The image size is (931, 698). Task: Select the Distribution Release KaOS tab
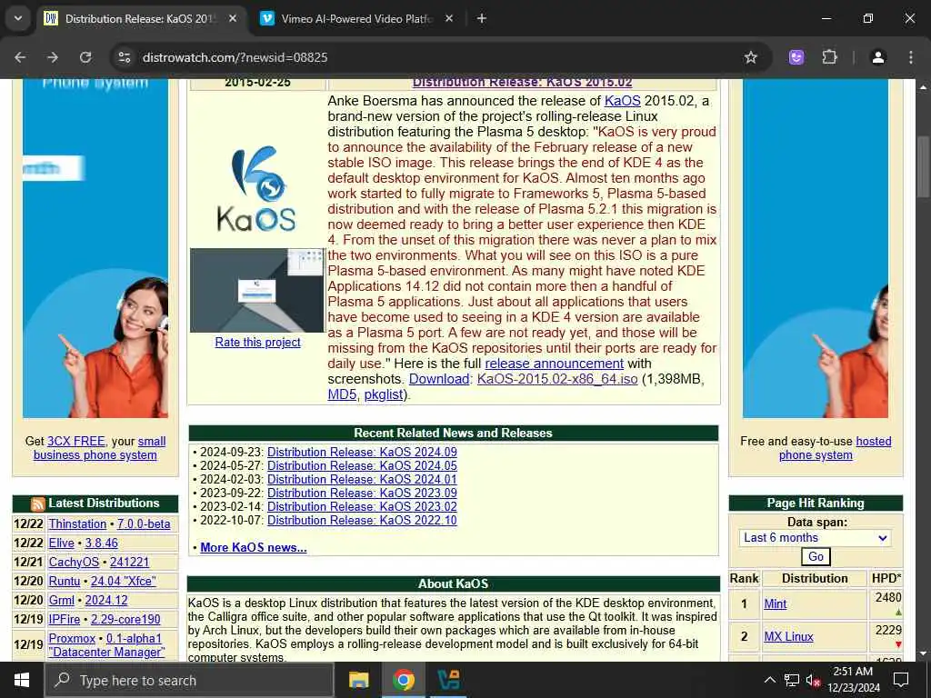[141, 18]
